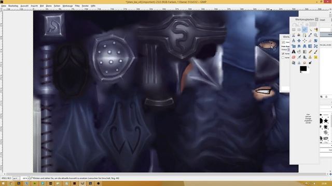Screen dimensions: 332x186
Task: Select the Clone stamp tool
Action: point(310,57)
